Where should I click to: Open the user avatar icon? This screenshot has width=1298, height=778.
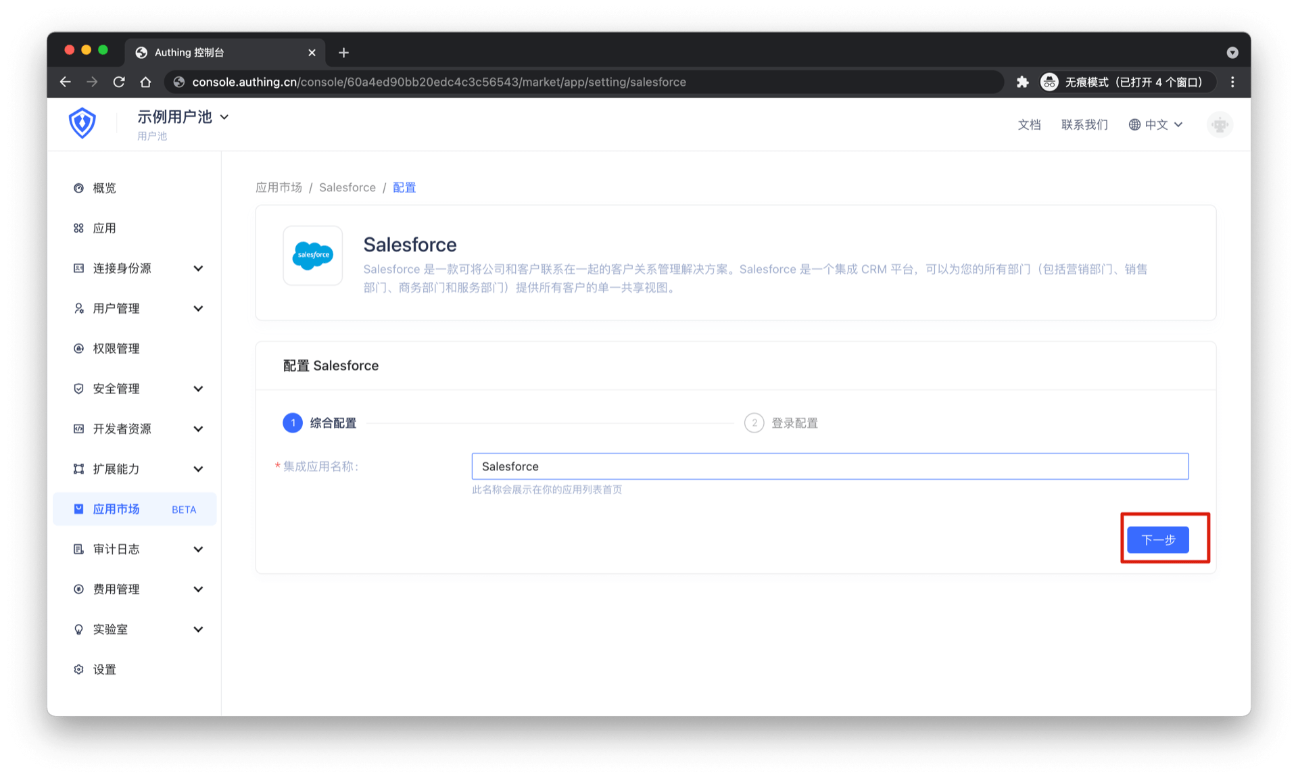click(1219, 124)
